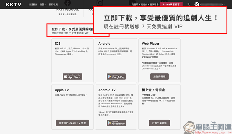Click the Apple TV card heading
The width and height of the screenshot is (232, 134).
click(62, 90)
